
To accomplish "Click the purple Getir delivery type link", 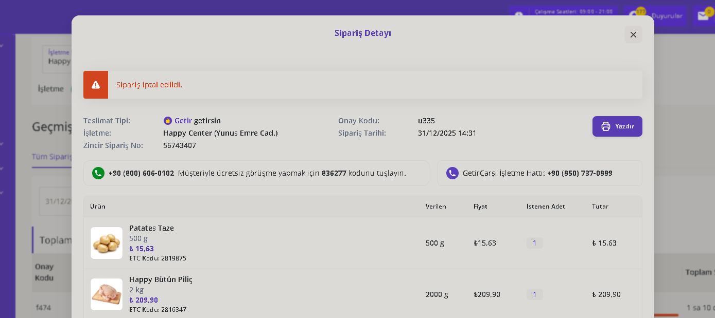I will click(183, 121).
